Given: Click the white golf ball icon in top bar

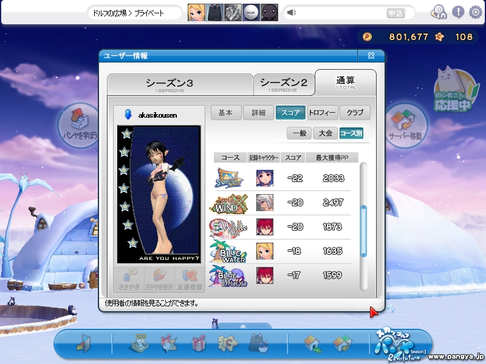Looking at the screenshot, I should pos(251,13).
